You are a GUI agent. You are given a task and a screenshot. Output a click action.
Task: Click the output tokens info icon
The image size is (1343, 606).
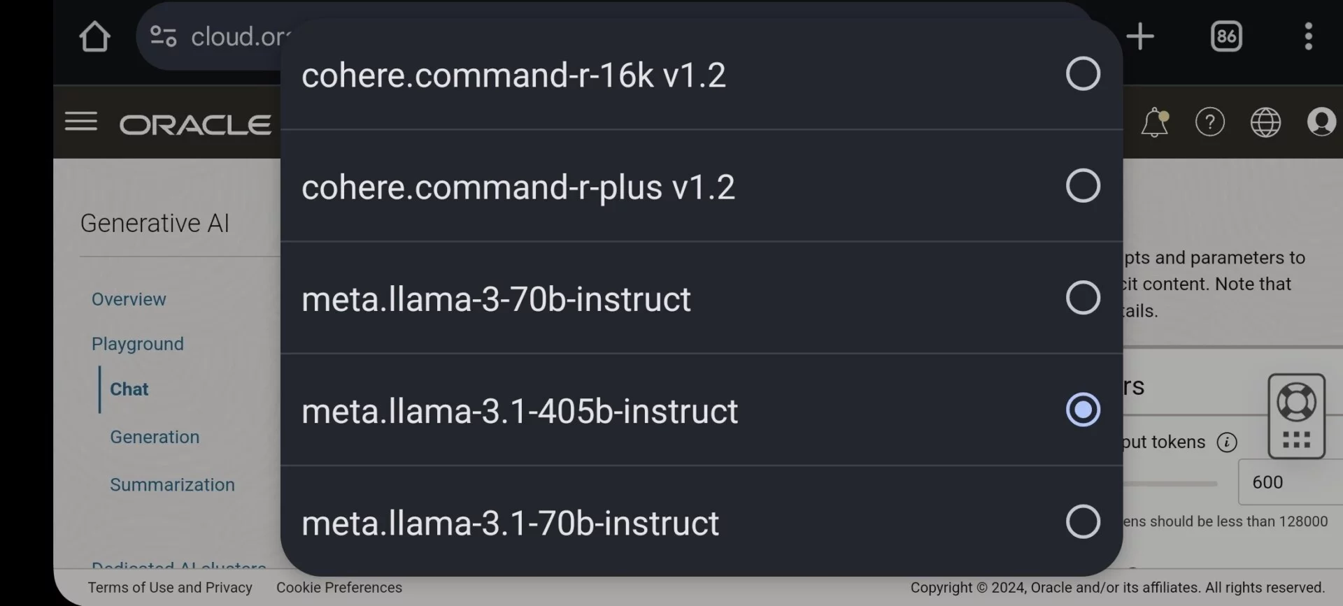click(1227, 442)
